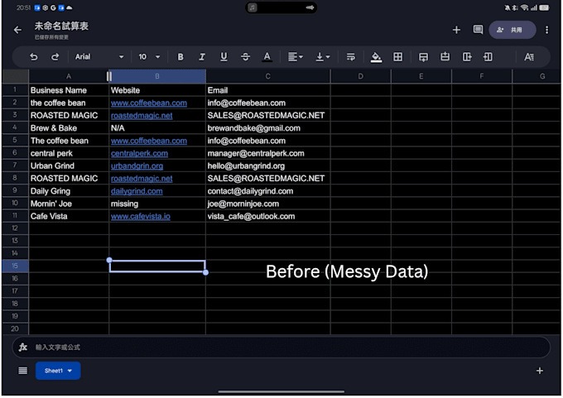This screenshot has width=563, height=398.
Task: Select cell Daily Gring
Action: (x=69, y=191)
